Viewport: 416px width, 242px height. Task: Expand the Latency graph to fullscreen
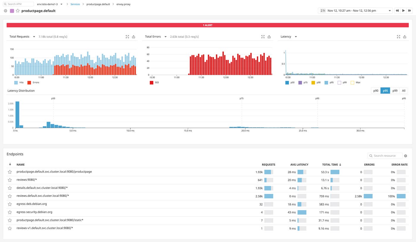(398, 37)
